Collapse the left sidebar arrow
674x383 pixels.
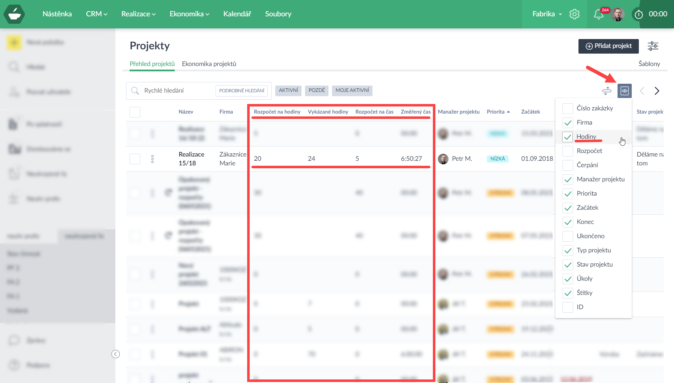pyautogui.click(x=115, y=354)
